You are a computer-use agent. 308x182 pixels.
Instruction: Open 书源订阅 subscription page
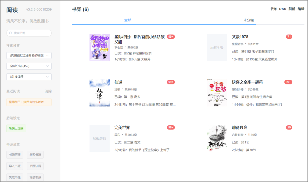click(x=35, y=166)
